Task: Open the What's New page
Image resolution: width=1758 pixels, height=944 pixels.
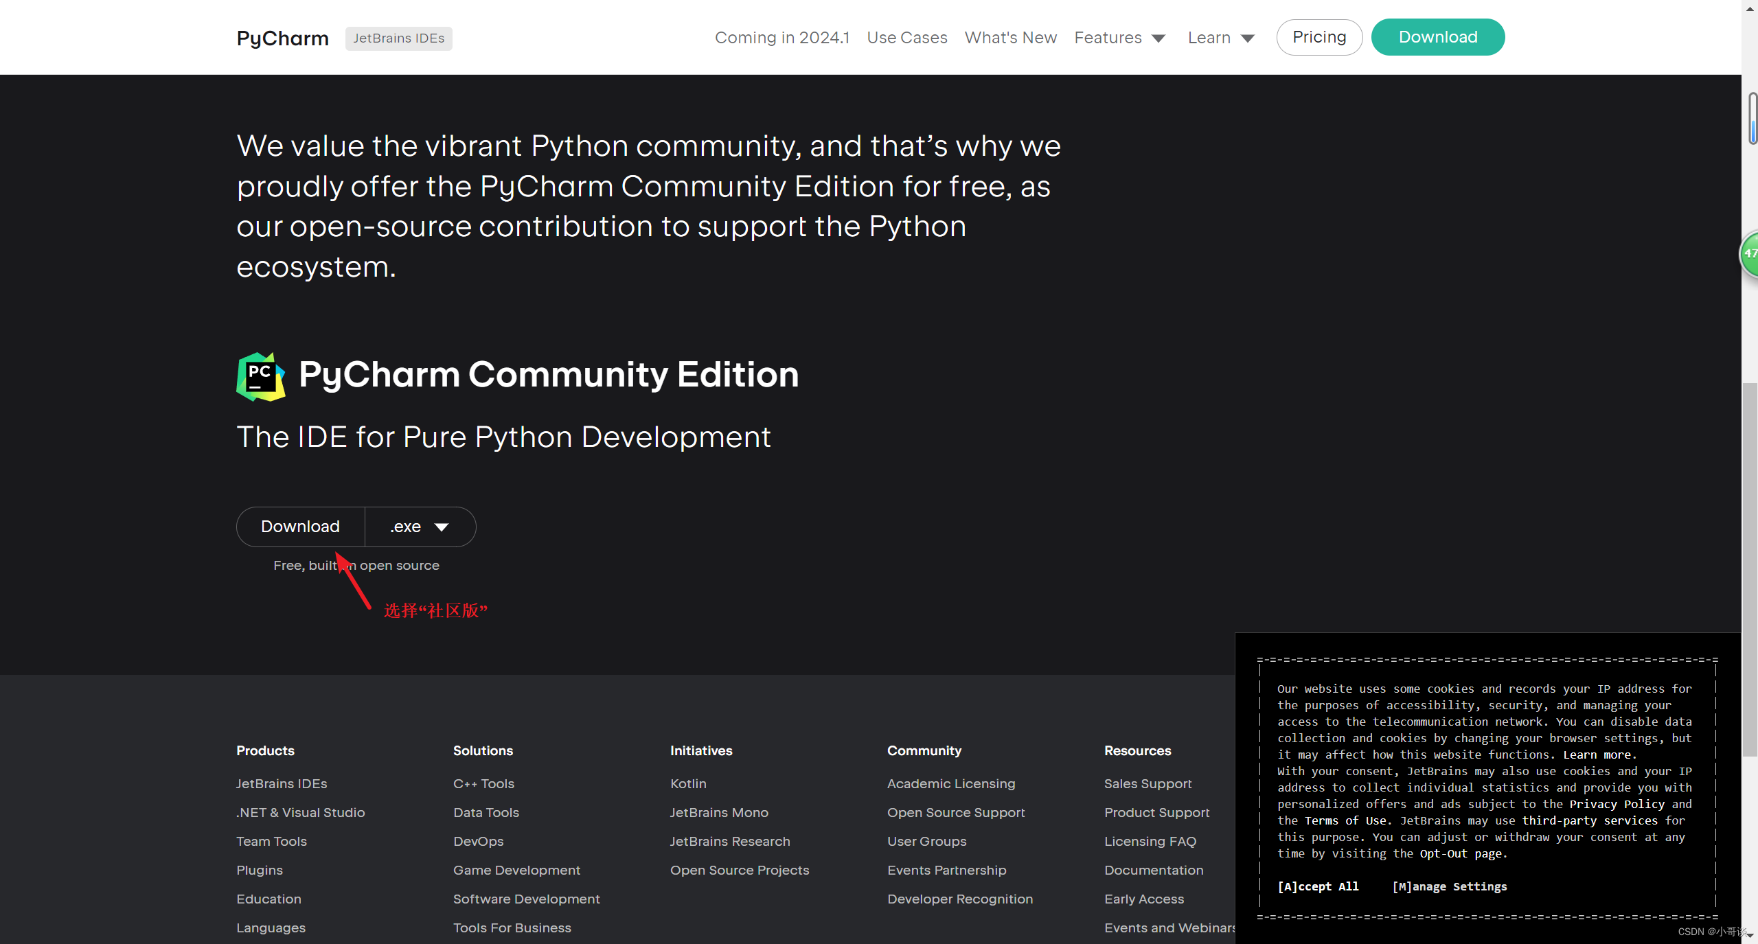Action: [x=1010, y=38]
